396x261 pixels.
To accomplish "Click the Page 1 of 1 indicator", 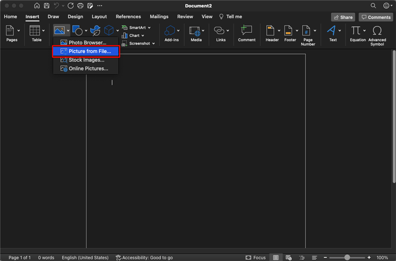I will 20,258.
